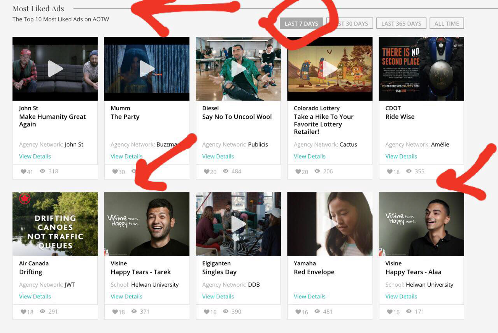
Task: Click the views eye icon on Elgiganten card
Action: (226, 311)
